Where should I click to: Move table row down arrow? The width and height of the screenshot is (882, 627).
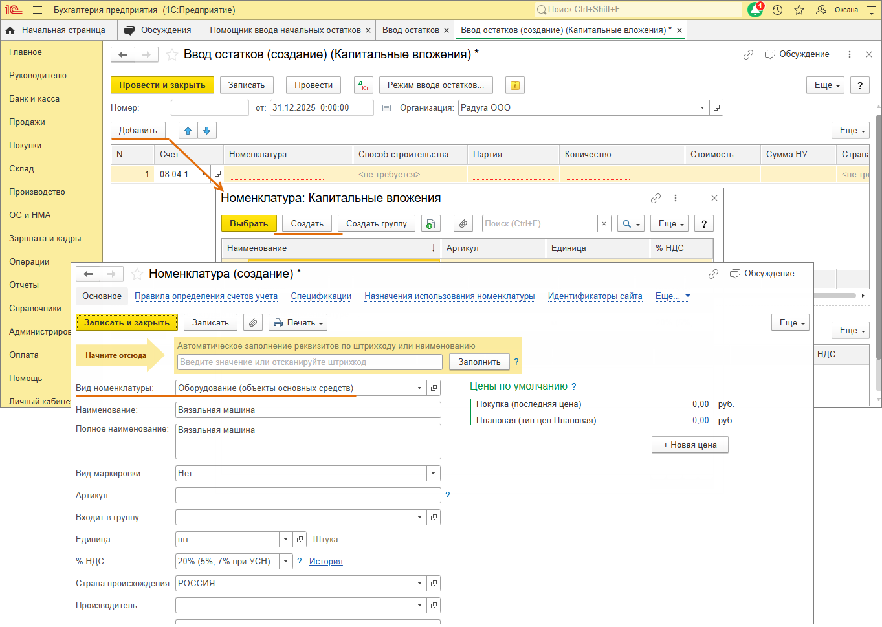coord(207,131)
